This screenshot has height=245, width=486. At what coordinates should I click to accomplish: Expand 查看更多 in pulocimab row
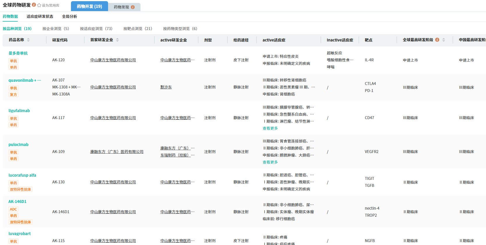(x=270, y=162)
